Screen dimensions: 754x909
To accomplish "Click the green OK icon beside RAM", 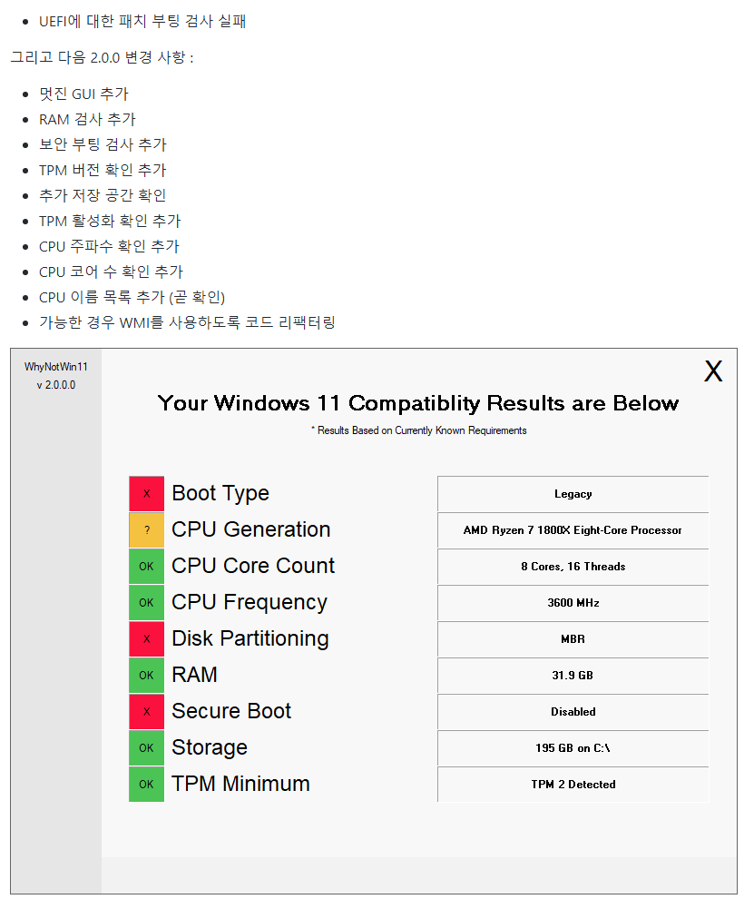I will pyautogui.click(x=146, y=676).
